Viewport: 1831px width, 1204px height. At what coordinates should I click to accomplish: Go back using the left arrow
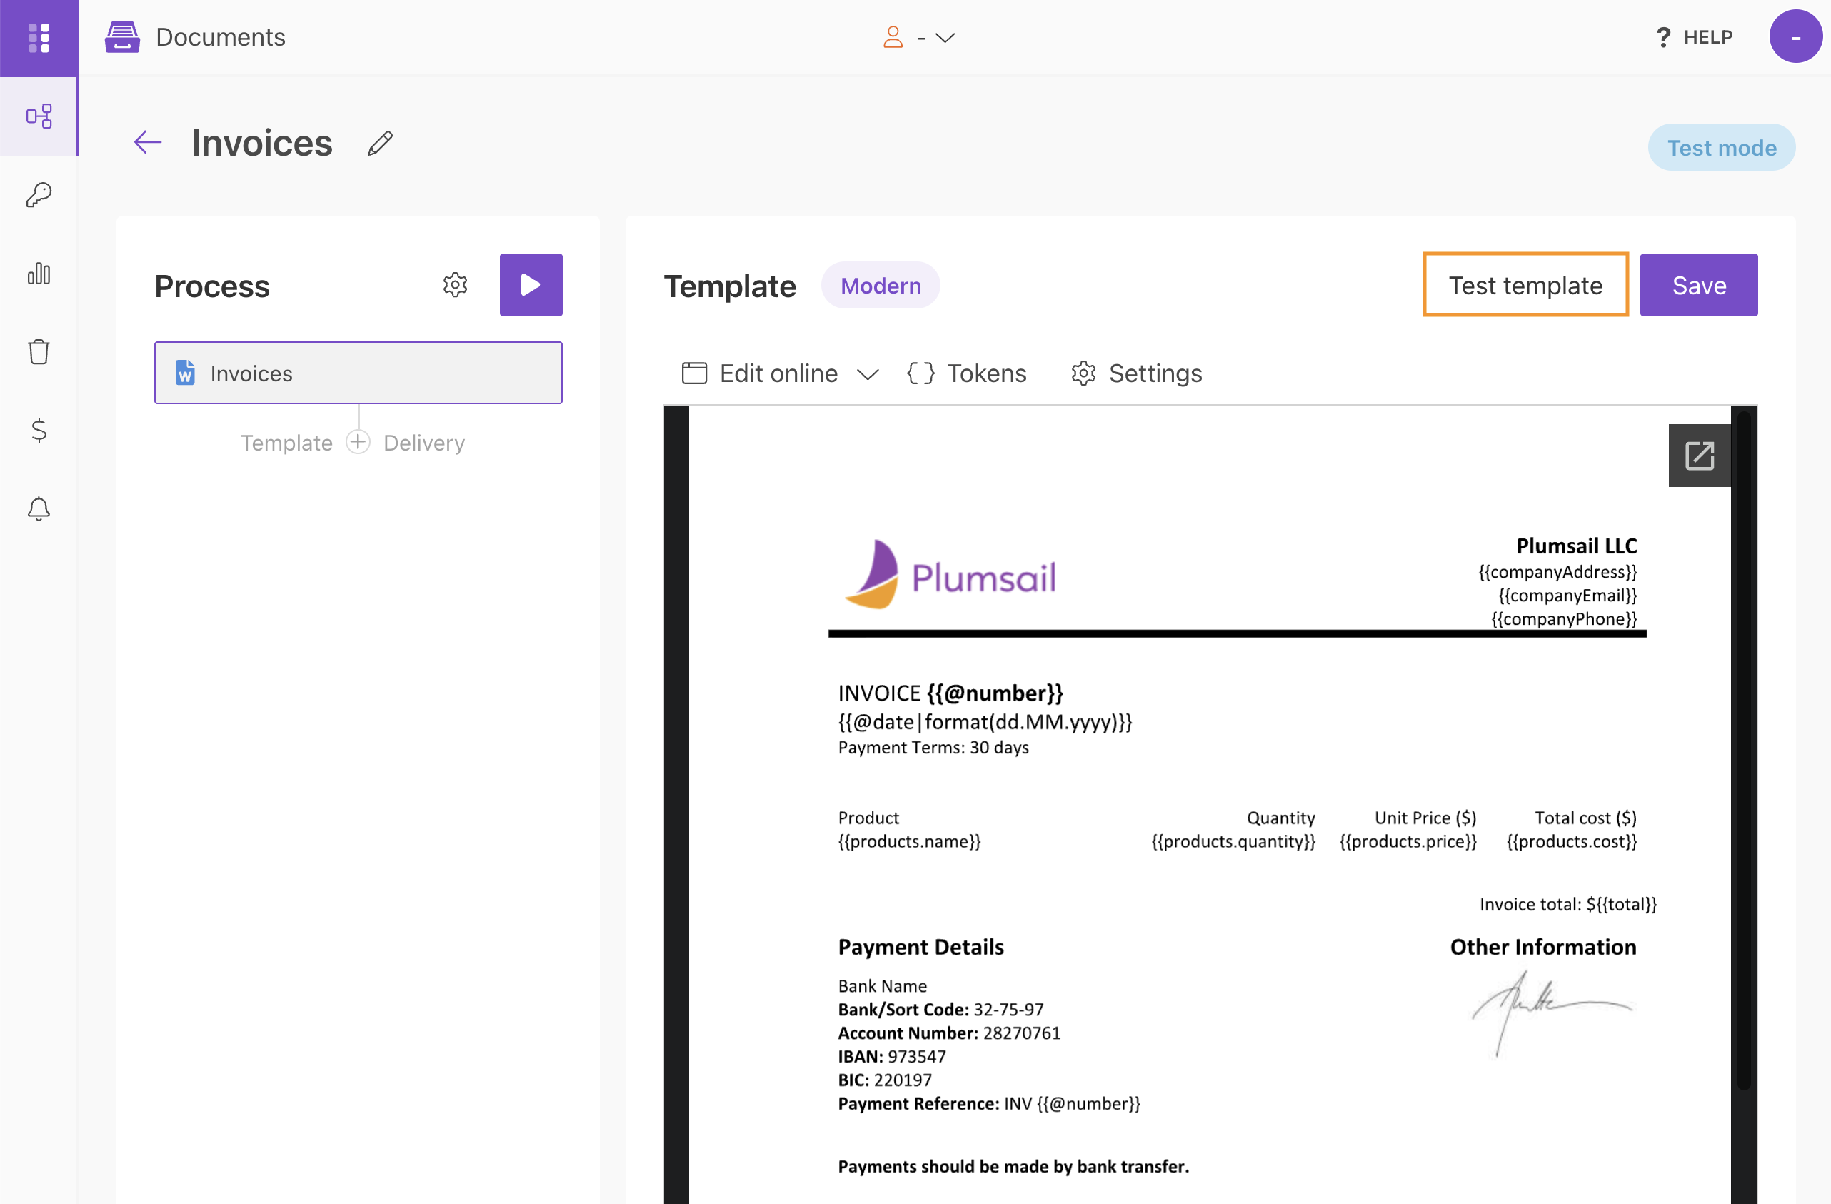tap(148, 142)
